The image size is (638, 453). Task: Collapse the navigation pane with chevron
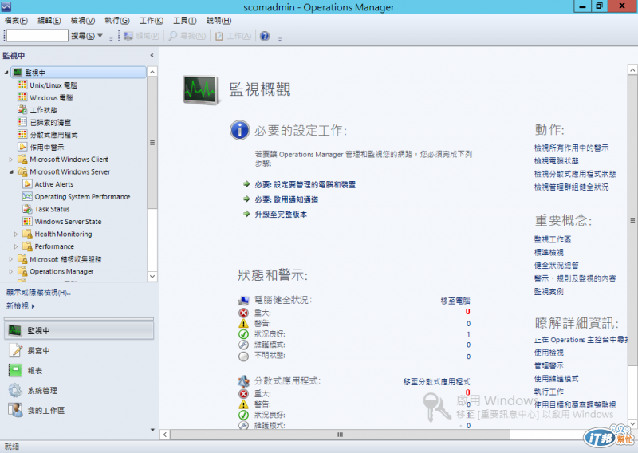click(152, 55)
